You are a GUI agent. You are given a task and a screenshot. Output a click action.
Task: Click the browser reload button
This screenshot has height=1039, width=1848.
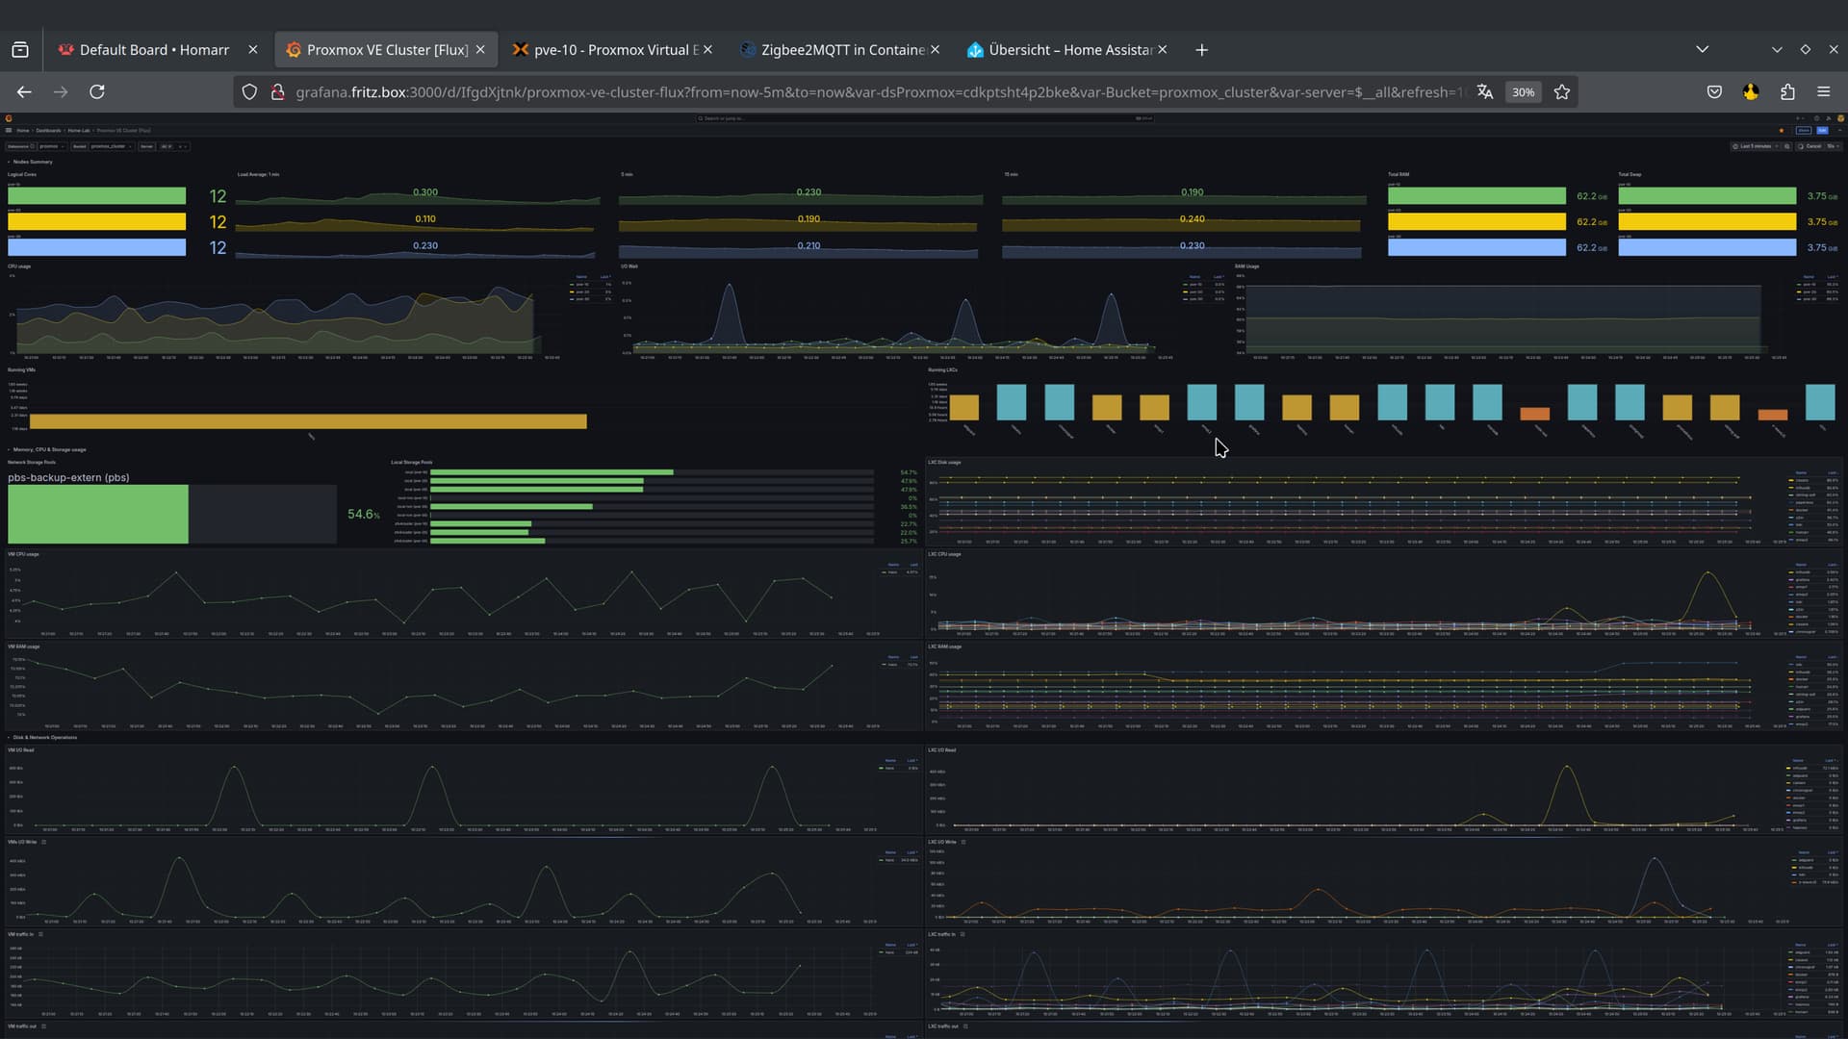point(97,92)
